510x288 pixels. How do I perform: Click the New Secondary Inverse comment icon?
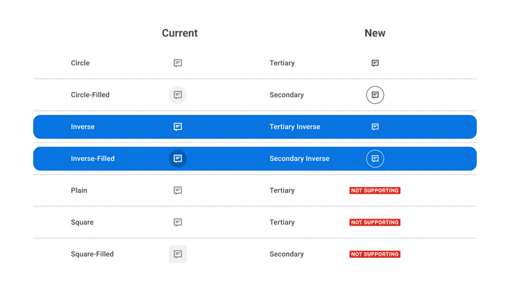[x=375, y=159]
